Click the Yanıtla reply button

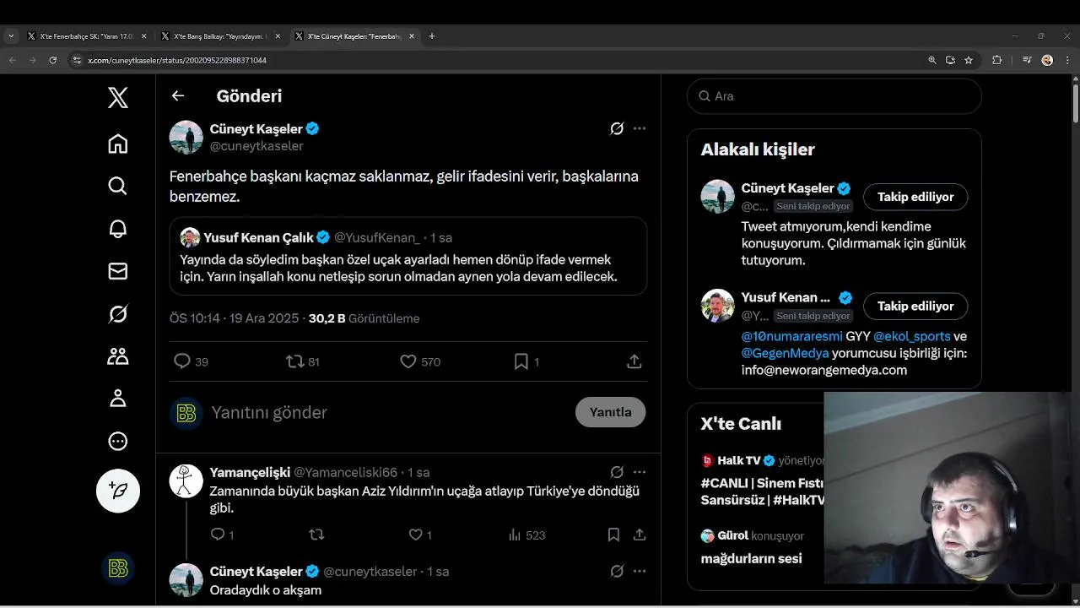610,412
